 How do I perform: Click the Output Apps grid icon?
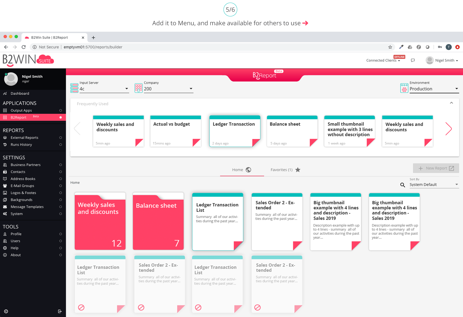pyautogui.click(x=5, y=110)
